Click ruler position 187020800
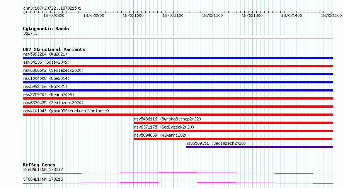344x188 pixels. click(x=54, y=15)
